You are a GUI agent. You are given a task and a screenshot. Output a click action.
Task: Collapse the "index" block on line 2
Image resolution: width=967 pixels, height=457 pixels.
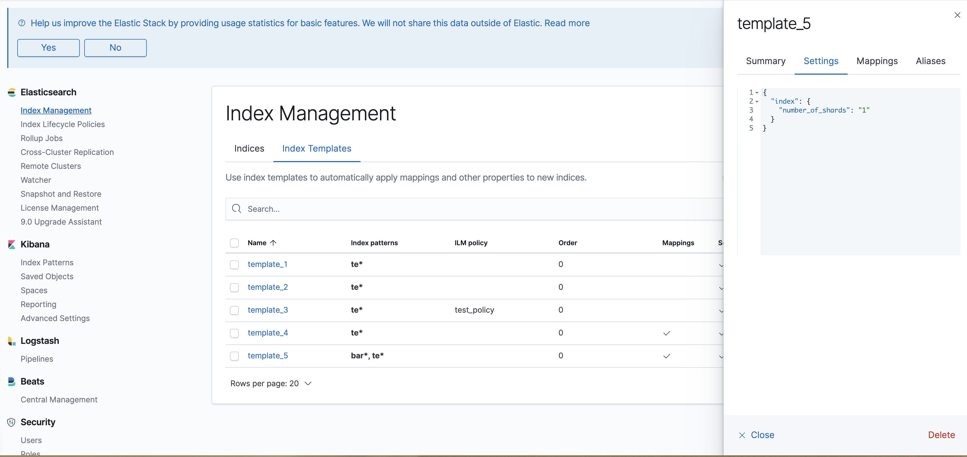[757, 102]
